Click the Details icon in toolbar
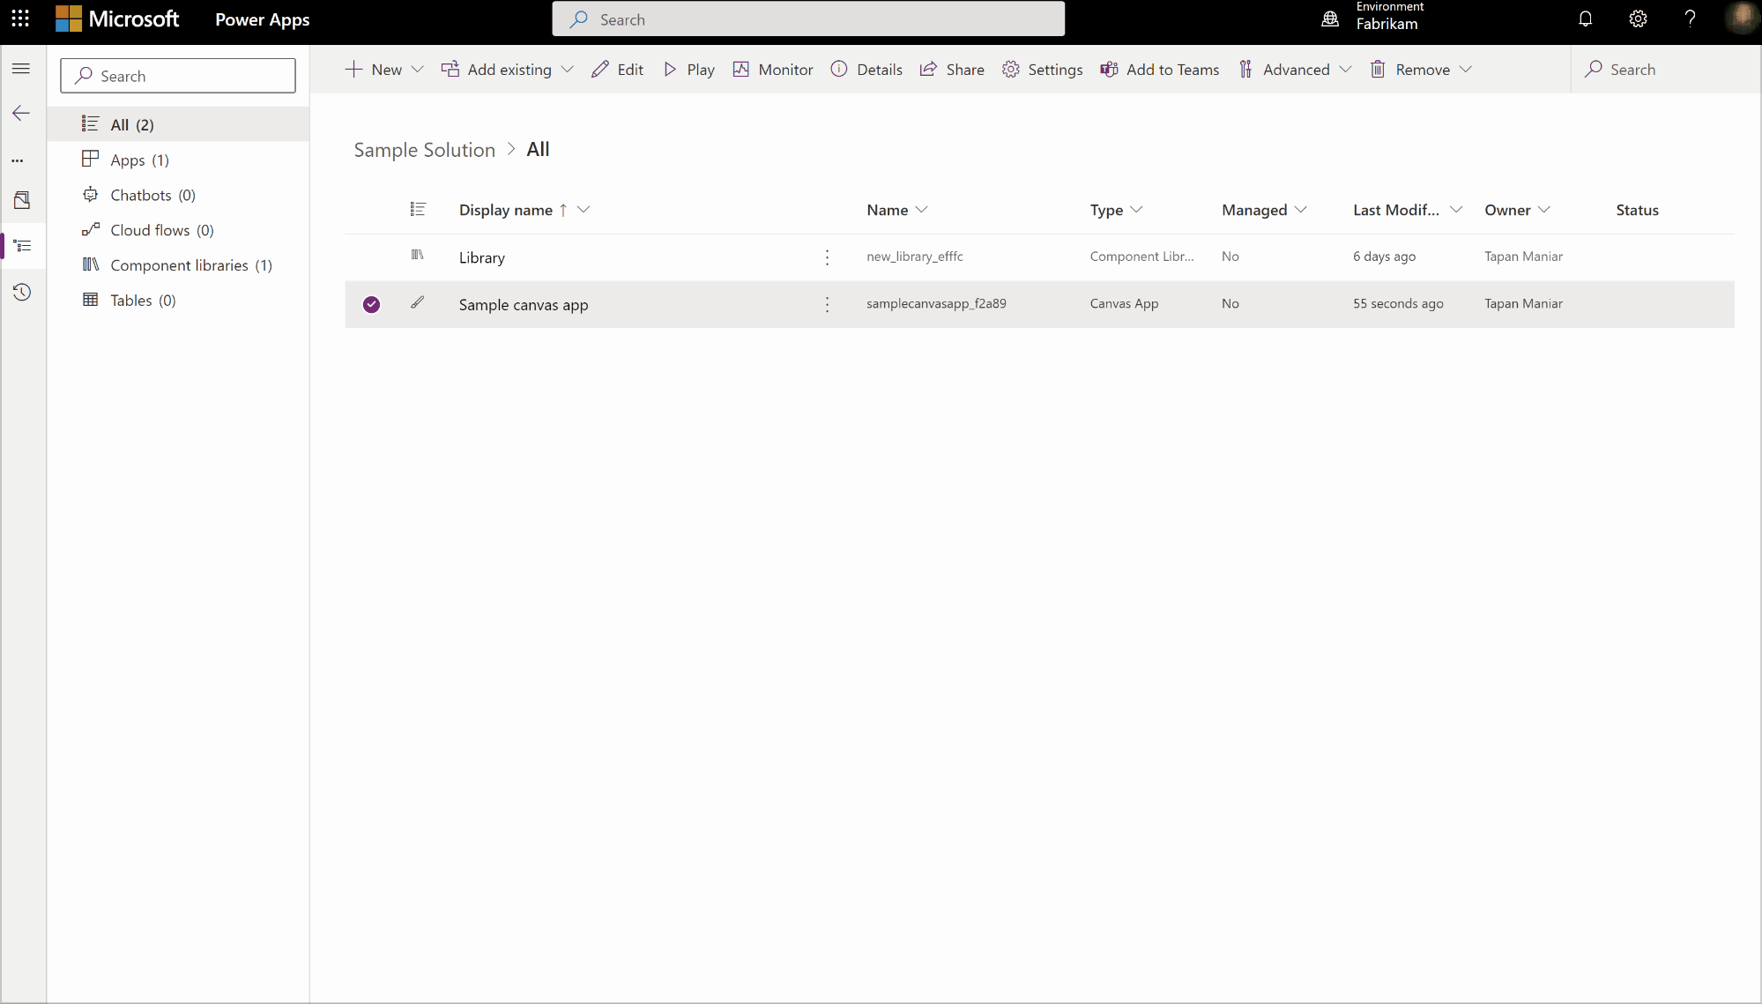The width and height of the screenshot is (1762, 1004). click(840, 69)
